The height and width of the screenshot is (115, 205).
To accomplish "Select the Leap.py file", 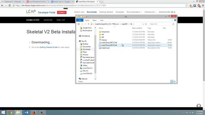I will point(104,40).
